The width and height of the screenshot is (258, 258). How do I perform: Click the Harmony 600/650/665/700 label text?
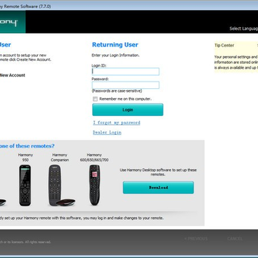[94, 158]
